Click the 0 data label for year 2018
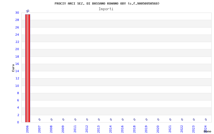 [x=135, y=120]
